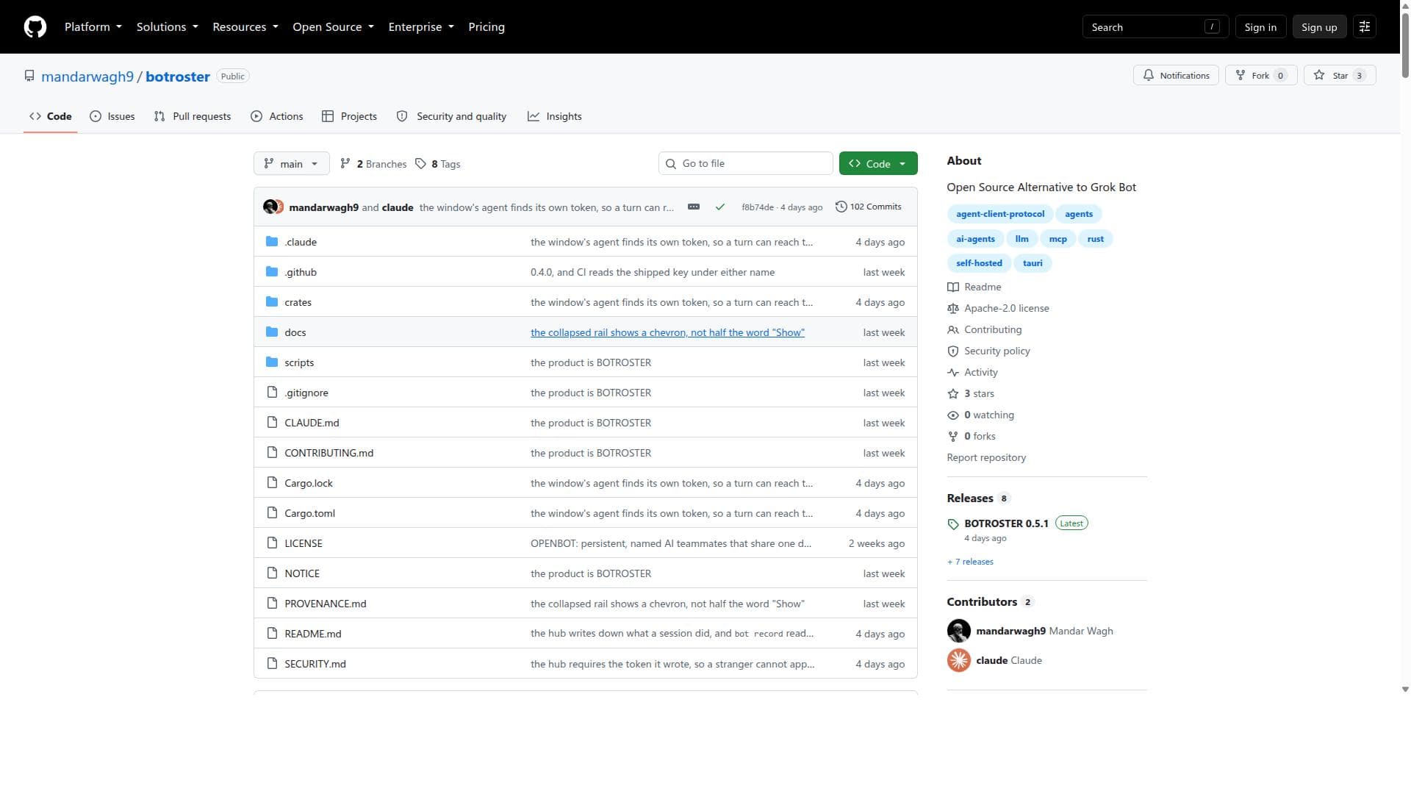Open the rust topic tag
Image resolution: width=1411 pixels, height=794 pixels.
tap(1095, 239)
